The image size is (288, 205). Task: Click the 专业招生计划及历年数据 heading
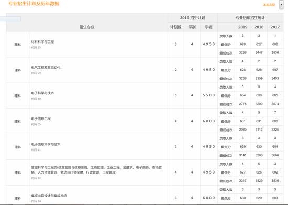(34, 4)
